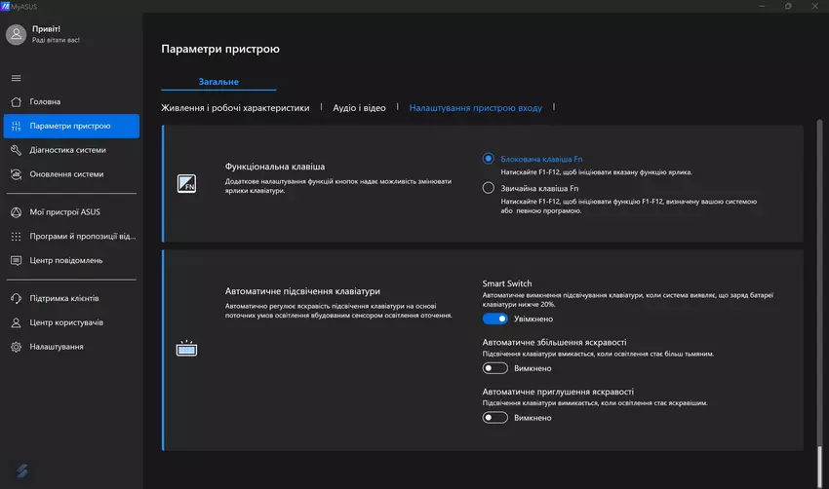
Task: Enable Автоматичне збільшення яскравості toggle
Action: [x=495, y=368]
